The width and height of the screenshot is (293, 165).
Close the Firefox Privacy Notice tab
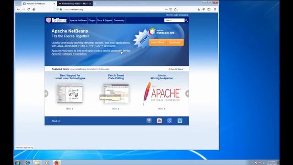[90, 4]
